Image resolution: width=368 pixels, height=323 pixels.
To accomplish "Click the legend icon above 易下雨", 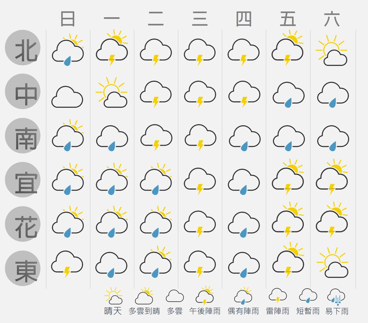I will click(x=336, y=297).
